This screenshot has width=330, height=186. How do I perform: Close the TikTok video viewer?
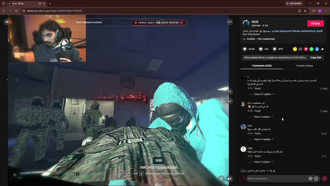click(7, 22)
